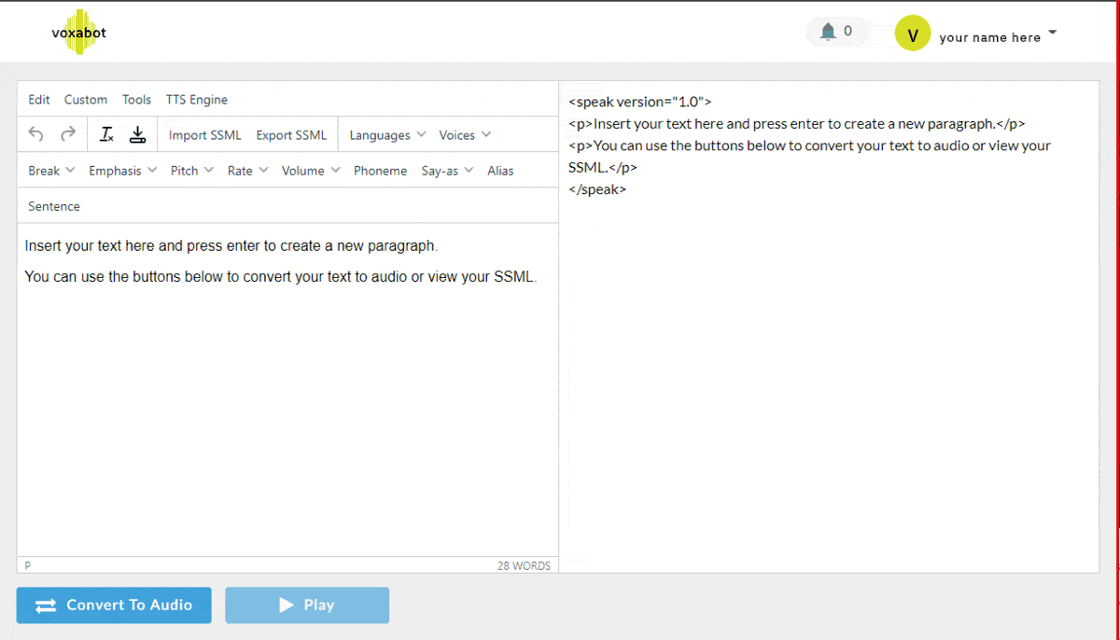This screenshot has height=640, width=1120.
Task: Open the Pitch dropdown menu
Action: 191,171
